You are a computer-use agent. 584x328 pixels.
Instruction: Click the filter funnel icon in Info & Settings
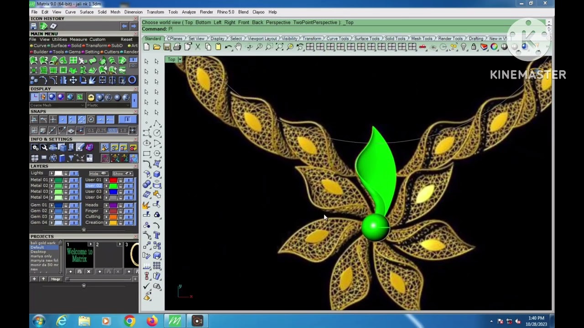click(71, 158)
